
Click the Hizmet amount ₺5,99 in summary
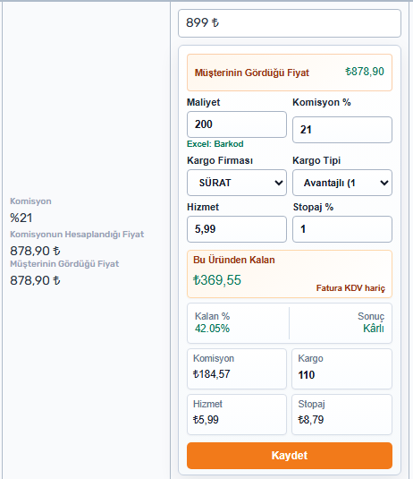(206, 420)
